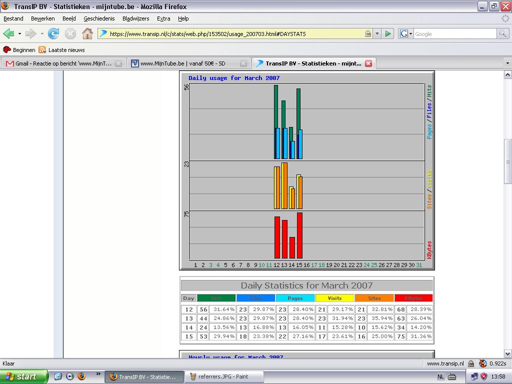Open the Laatste nieuws feed bookmark
This screenshot has height=384, width=512.
pyautogui.click(x=61, y=50)
